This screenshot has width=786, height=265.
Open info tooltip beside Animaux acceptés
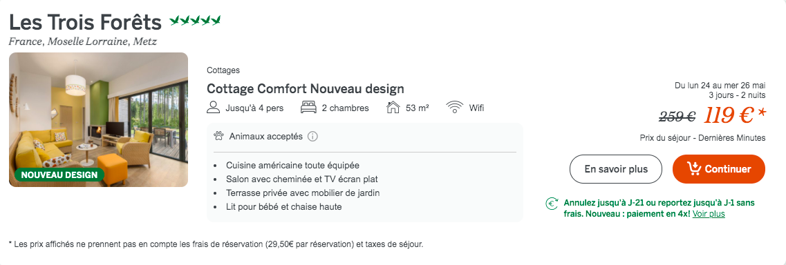click(x=312, y=137)
